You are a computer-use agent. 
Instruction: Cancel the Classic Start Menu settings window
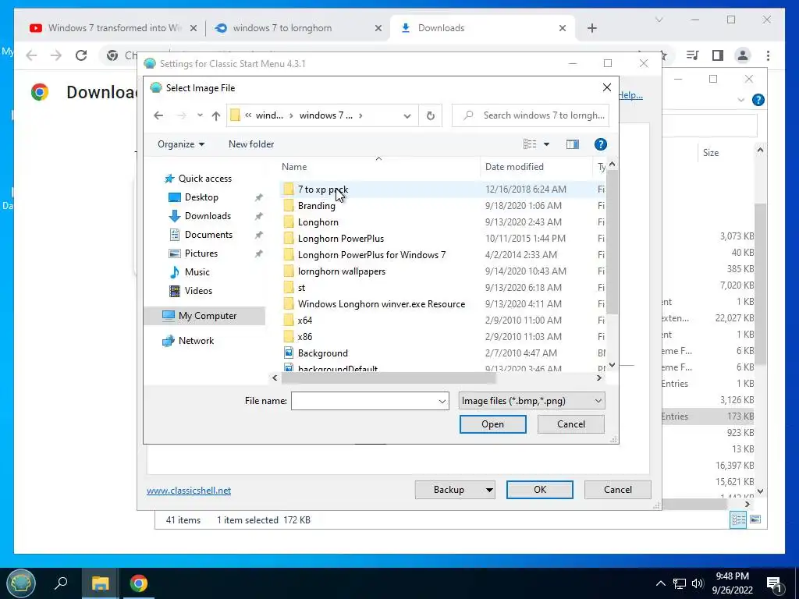click(x=618, y=490)
